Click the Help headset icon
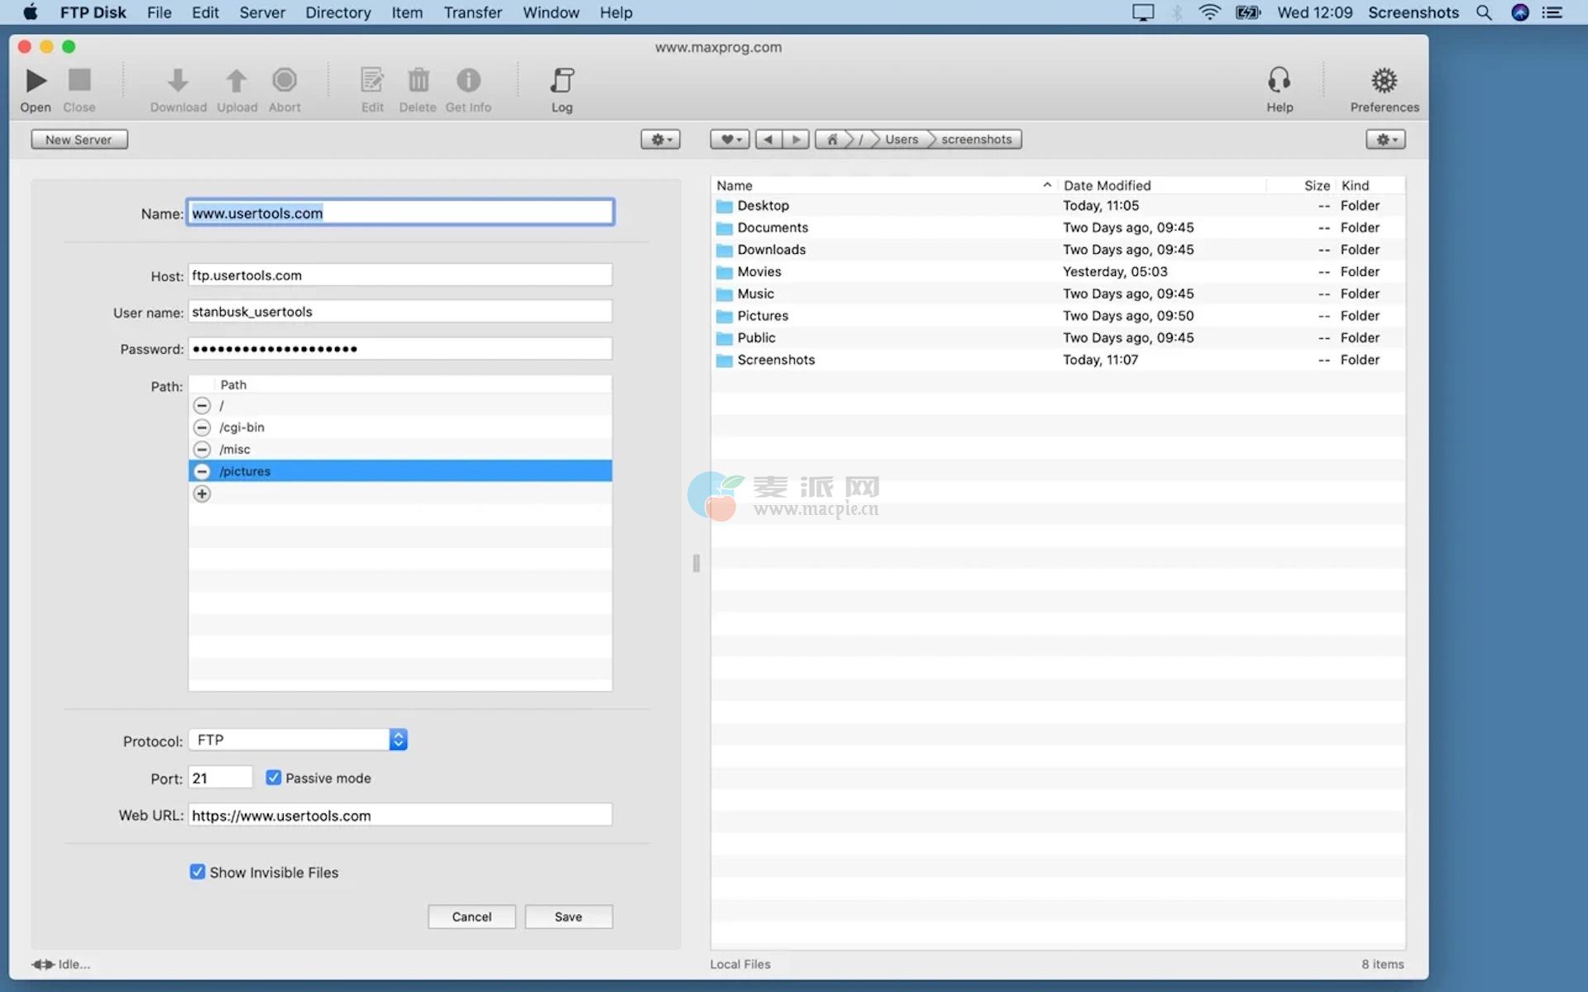This screenshot has width=1588, height=992. pos(1279,81)
